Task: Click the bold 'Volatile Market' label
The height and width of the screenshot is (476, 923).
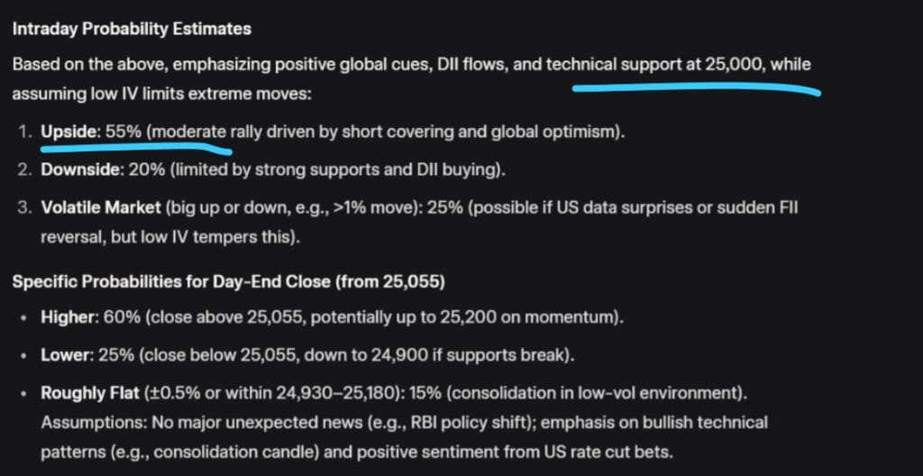Action: (x=99, y=207)
